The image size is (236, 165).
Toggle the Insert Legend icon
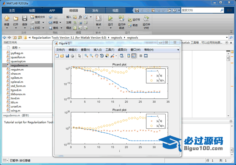134,56
